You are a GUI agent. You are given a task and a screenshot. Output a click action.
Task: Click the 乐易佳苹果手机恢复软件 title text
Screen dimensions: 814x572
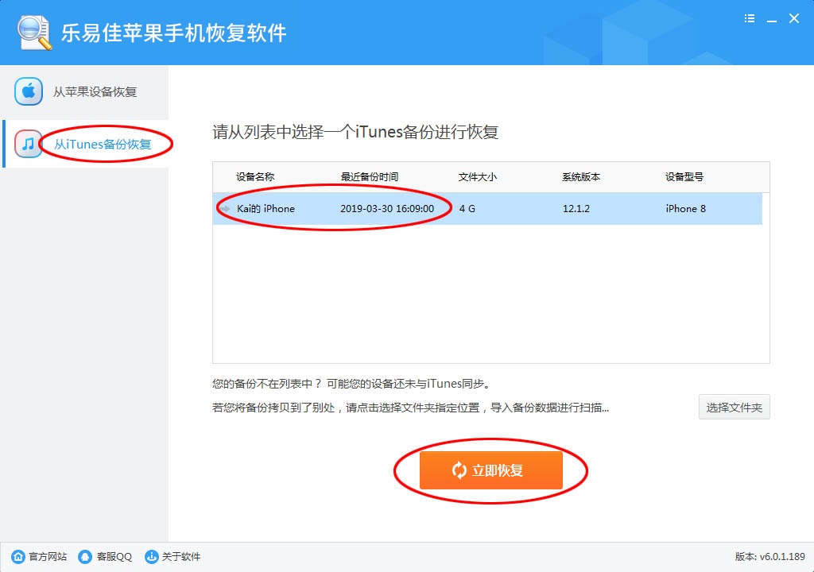(x=174, y=33)
